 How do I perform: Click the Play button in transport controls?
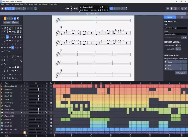click(x=72, y=9)
